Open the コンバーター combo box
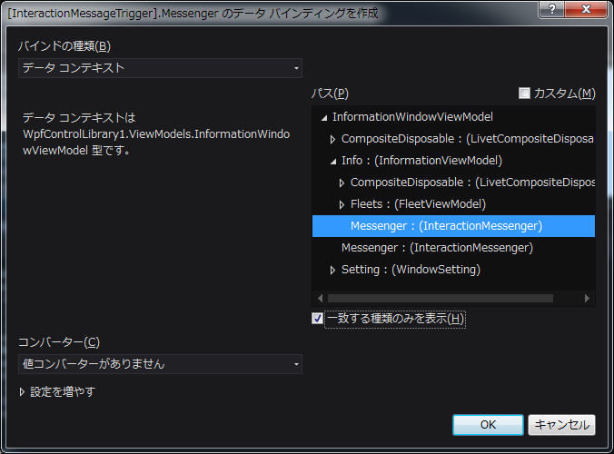Screen dimensions: 614x454 [160, 364]
